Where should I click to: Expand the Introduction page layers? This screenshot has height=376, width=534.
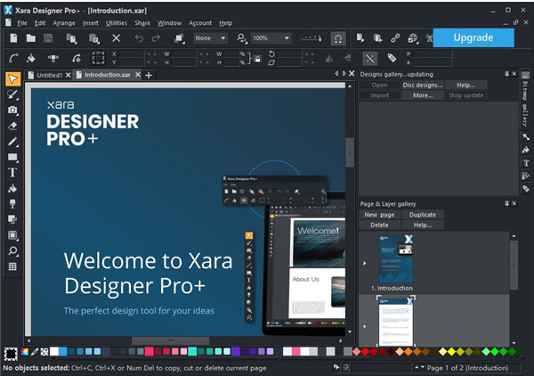coord(365,263)
